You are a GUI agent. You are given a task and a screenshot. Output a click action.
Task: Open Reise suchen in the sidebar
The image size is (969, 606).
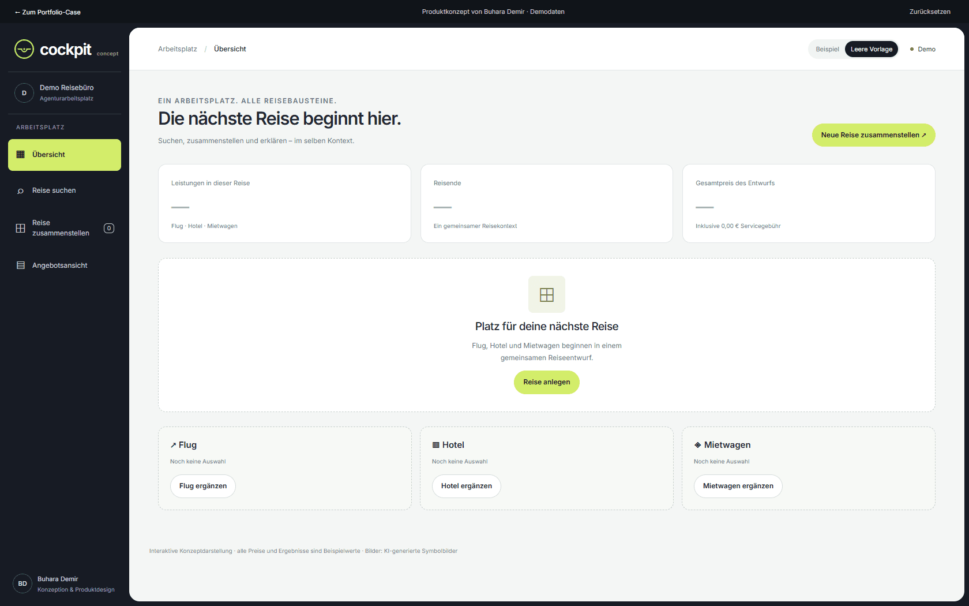click(x=65, y=190)
